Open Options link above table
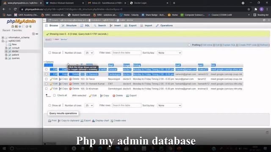This screenshot has width=271, height=152. pyautogui.click(x=50, y=62)
